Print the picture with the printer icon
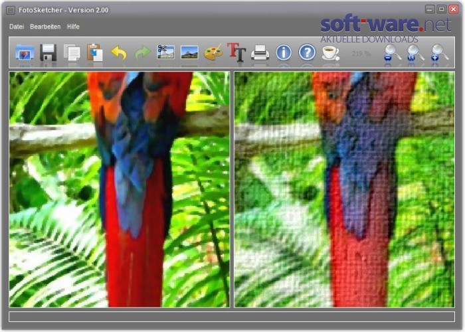 (x=260, y=52)
